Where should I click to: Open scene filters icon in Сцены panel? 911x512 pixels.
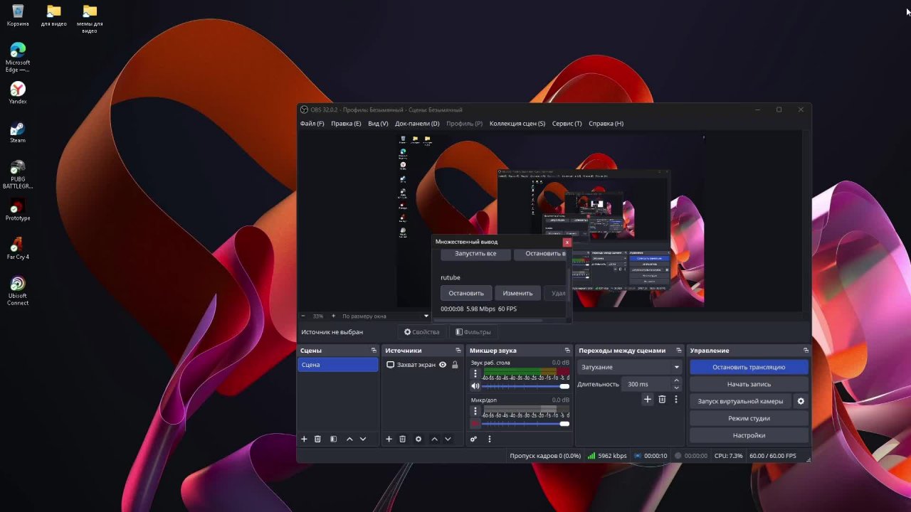click(333, 439)
